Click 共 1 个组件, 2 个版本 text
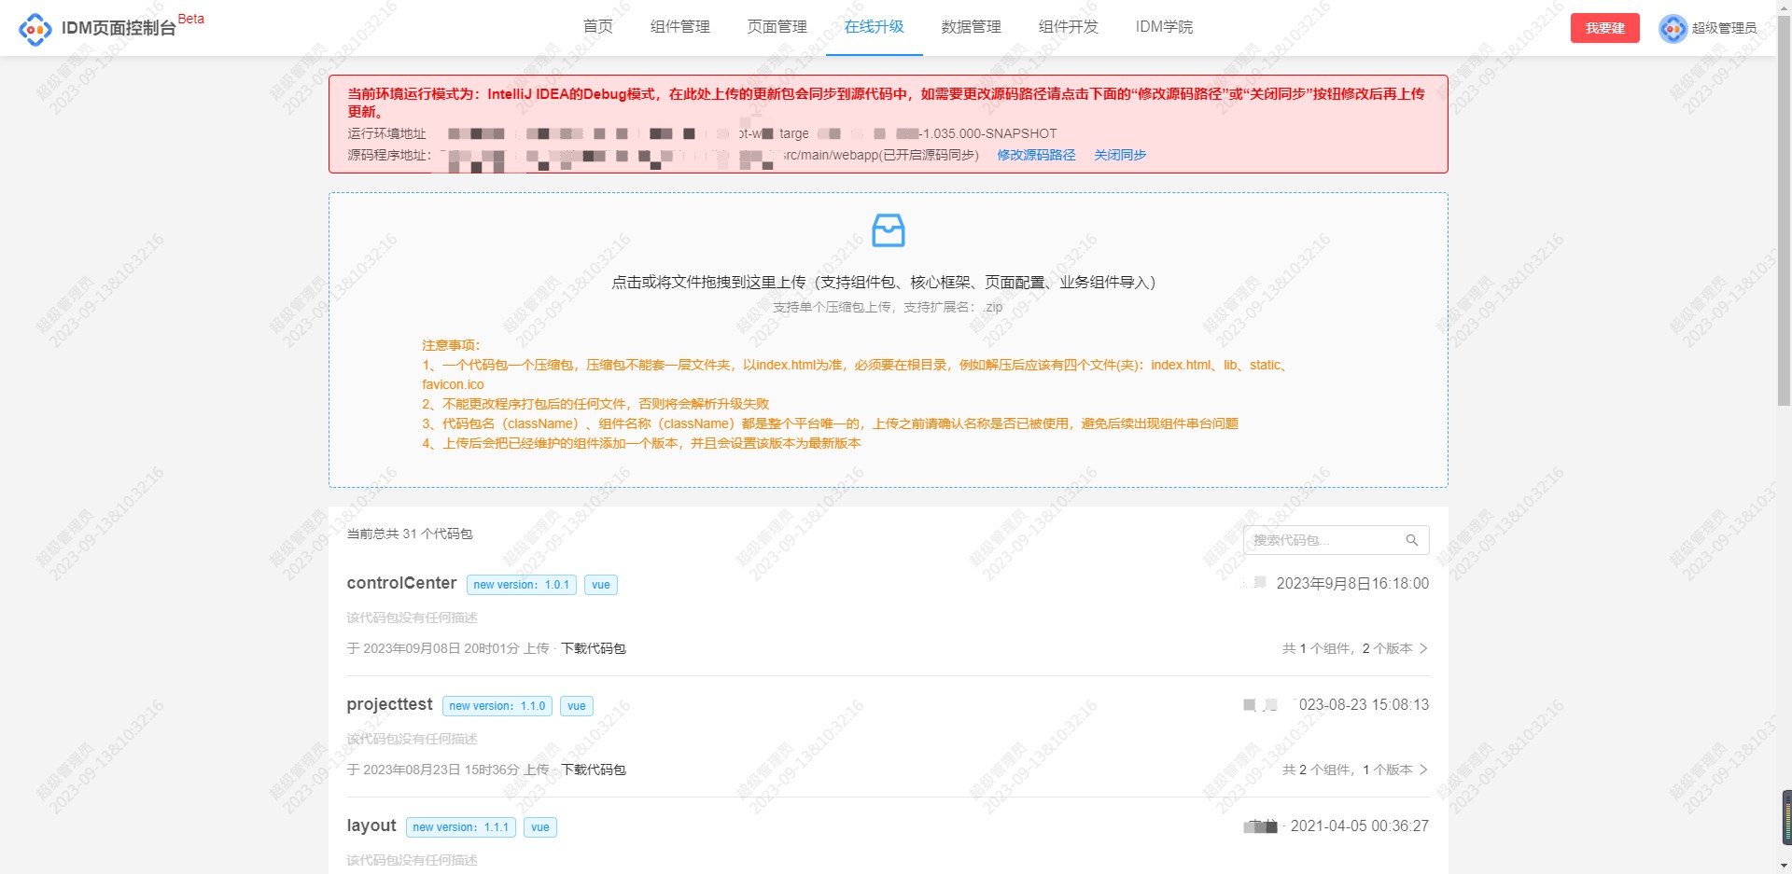Screen dimensions: 1792x874 pyautogui.click(x=1347, y=648)
